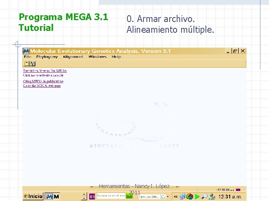This screenshot has height=201, width=269.
Task: Click the purple ES language indicator
Action: [92, 197]
